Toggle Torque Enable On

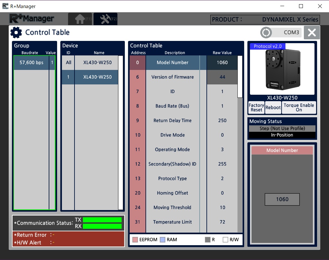point(299,108)
